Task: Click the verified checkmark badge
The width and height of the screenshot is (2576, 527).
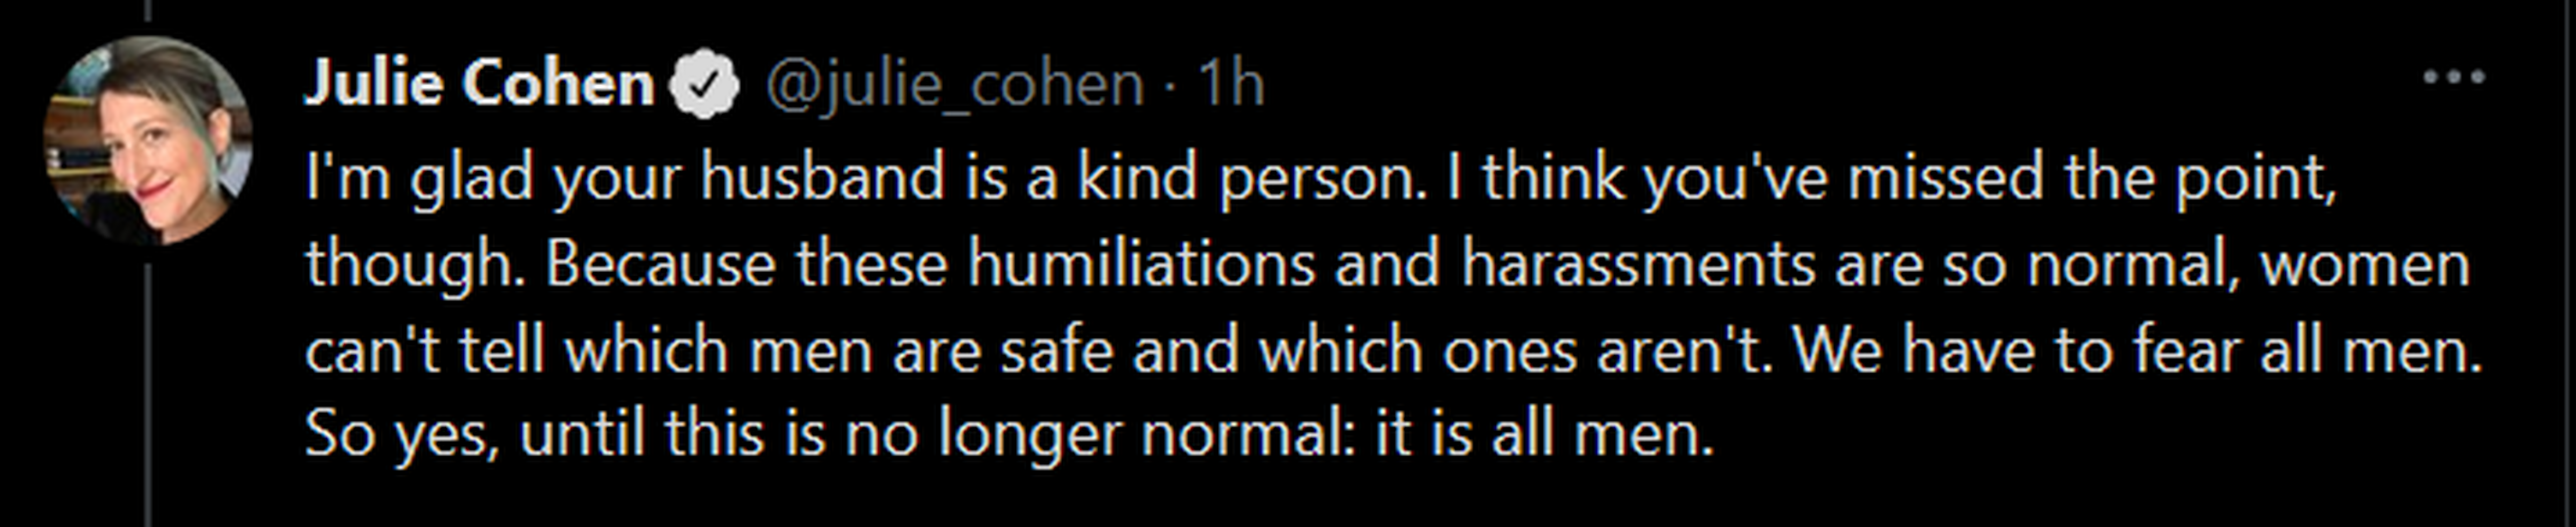Action: pyautogui.click(x=704, y=84)
